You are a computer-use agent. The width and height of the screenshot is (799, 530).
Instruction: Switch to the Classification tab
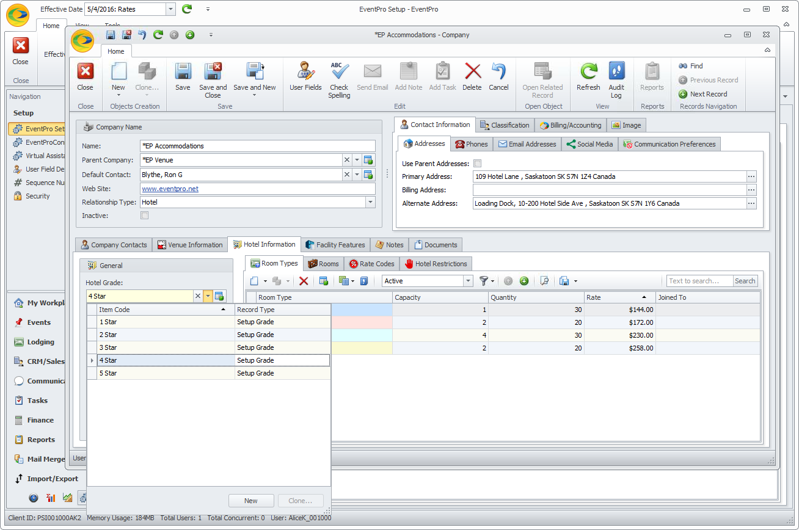pyautogui.click(x=505, y=125)
